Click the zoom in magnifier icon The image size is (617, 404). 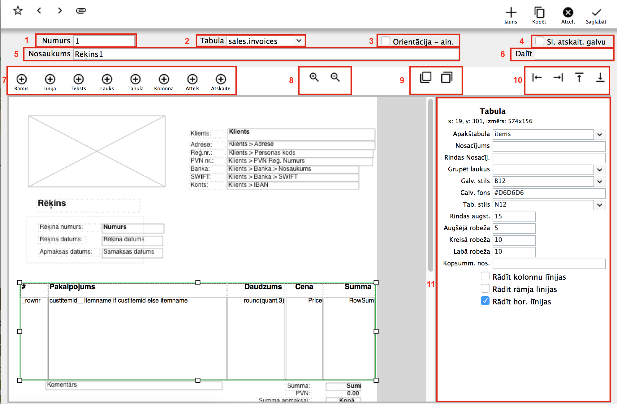pos(314,77)
